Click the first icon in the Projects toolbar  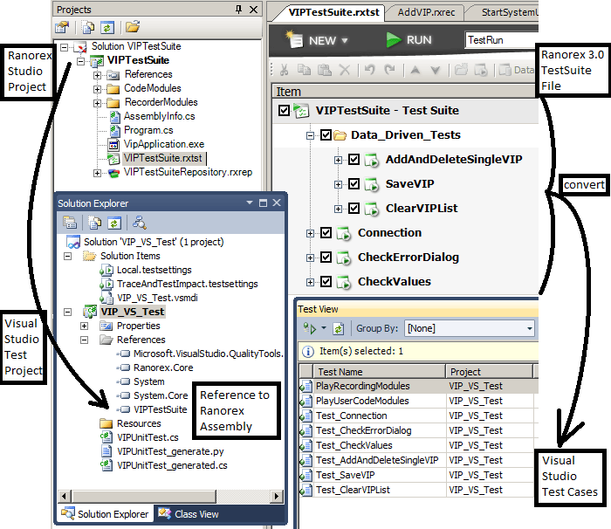62,27
